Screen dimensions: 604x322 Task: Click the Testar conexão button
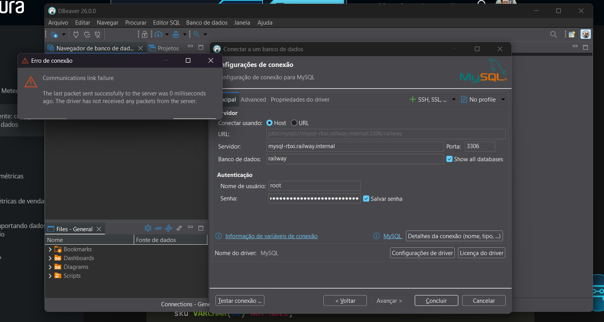(x=240, y=300)
